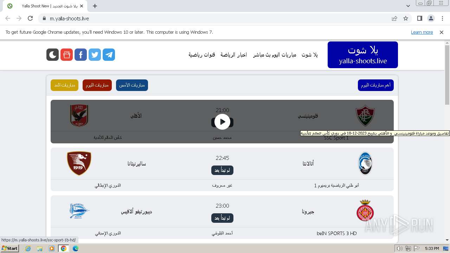Viewport: 450px width, 253px height.
Task: Click the Atalanta club crest
Action: coord(365,163)
